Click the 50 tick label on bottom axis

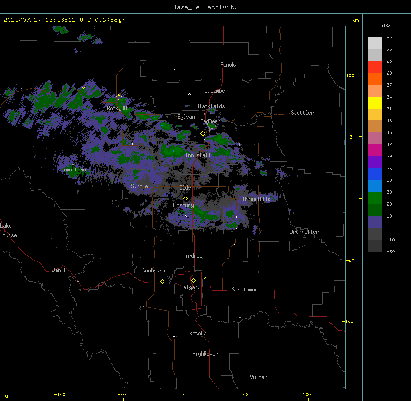(246, 394)
